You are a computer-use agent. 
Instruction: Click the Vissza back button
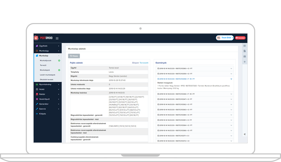click(74, 56)
